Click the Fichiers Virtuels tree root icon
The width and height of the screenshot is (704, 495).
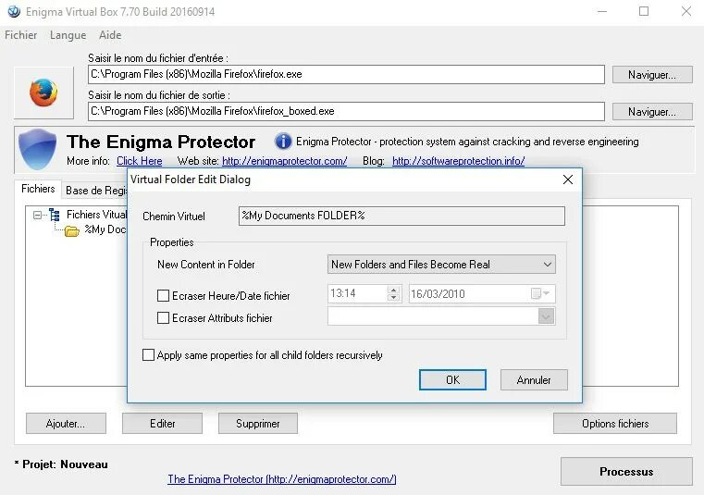(x=55, y=215)
